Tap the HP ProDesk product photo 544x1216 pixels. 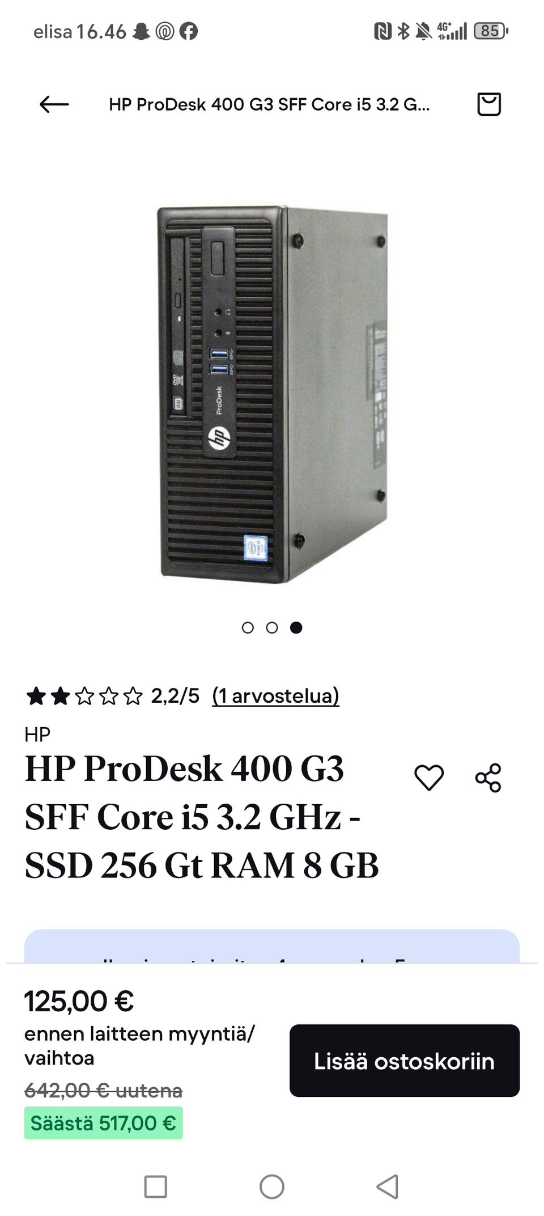point(273,395)
